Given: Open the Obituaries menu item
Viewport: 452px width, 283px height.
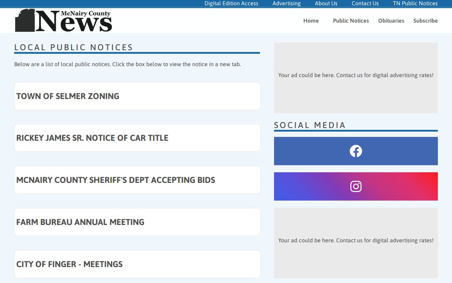Looking at the screenshot, I should [391, 21].
